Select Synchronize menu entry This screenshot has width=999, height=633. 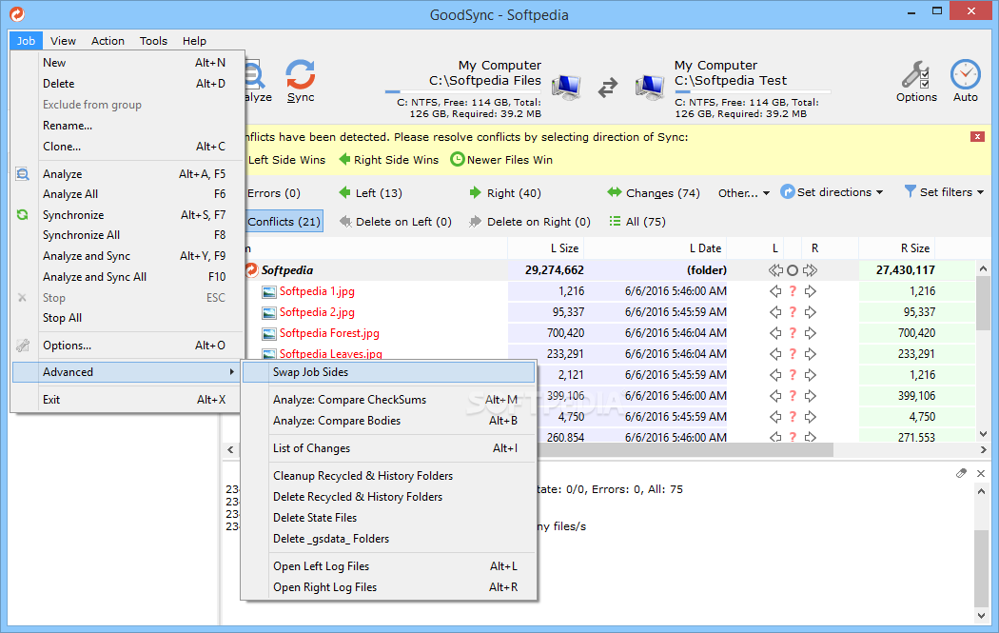click(127, 215)
